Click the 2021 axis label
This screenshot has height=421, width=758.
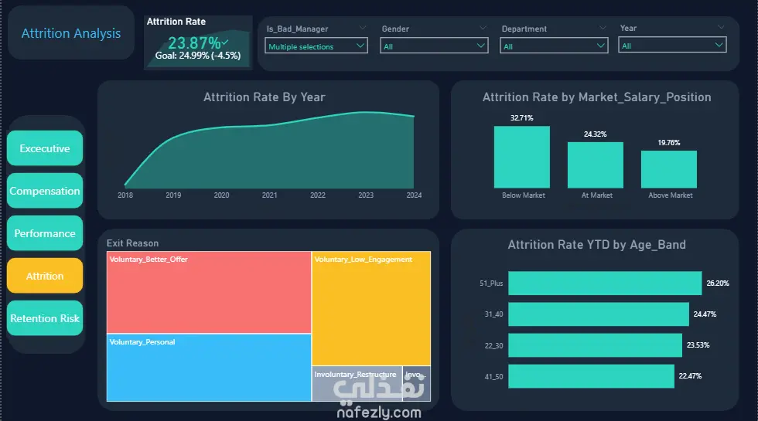270,195
